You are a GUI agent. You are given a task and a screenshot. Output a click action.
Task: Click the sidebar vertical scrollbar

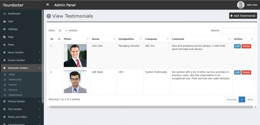(43, 56)
